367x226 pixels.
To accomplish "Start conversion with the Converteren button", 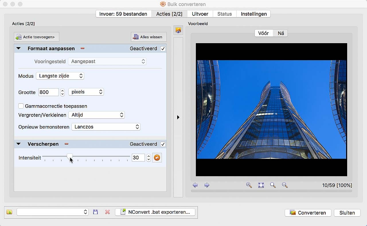I will click(x=308, y=213).
